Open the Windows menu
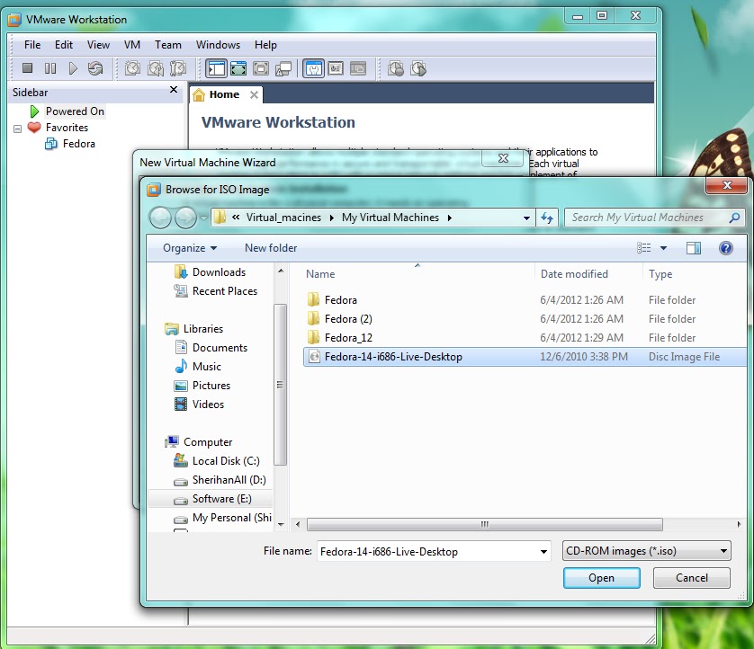 point(218,45)
